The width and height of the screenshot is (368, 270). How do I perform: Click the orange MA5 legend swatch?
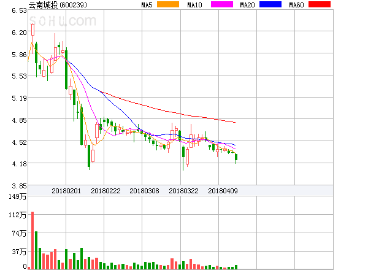pyautogui.click(x=168, y=4)
